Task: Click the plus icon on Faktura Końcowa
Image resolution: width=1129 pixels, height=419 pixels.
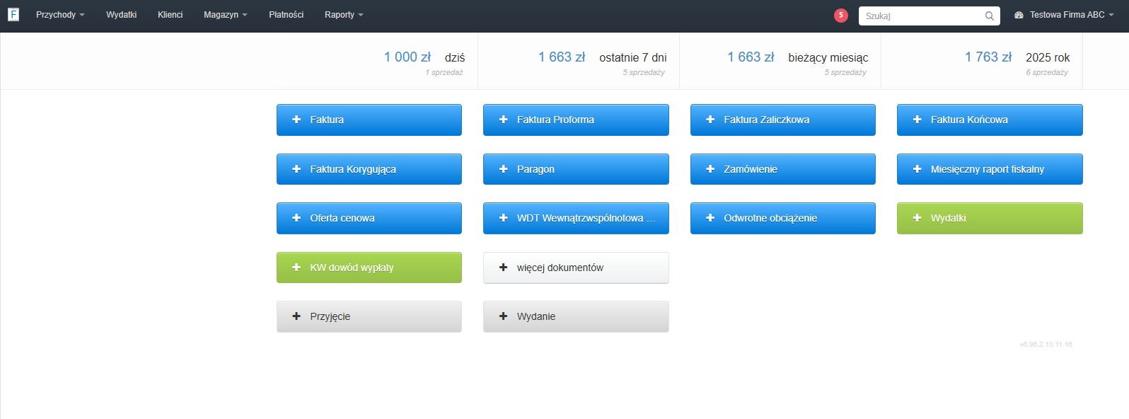Action: click(x=917, y=120)
